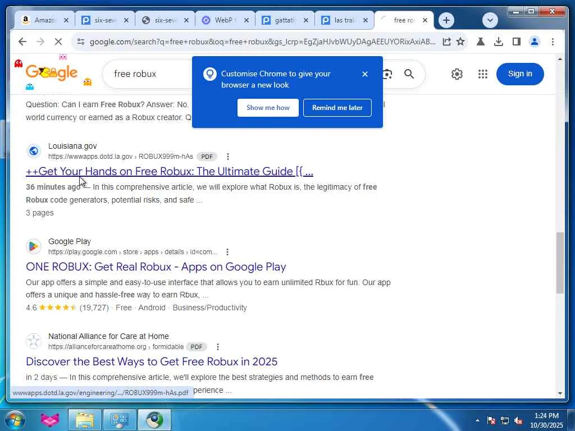Open Get Your Hands on Free Robux link
This screenshot has height=431, width=575.
pyautogui.click(x=170, y=171)
